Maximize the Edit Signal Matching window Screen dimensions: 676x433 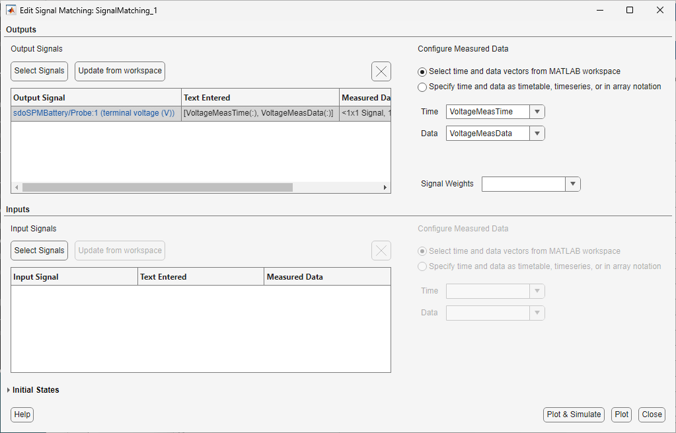(x=630, y=10)
